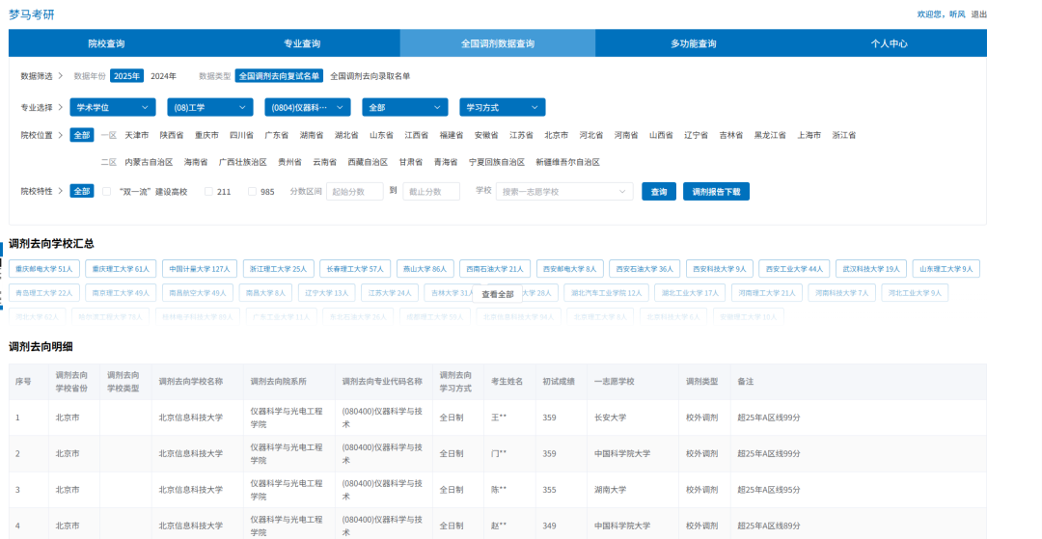Switch to the 院校查询 tab
Viewport: 1042px width, 539px height.
pyautogui.click(x=106, y=43)
